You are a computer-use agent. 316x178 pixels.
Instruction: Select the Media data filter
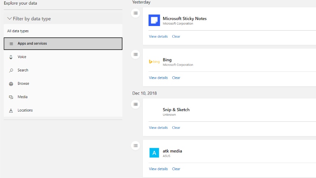coord(63,97)
